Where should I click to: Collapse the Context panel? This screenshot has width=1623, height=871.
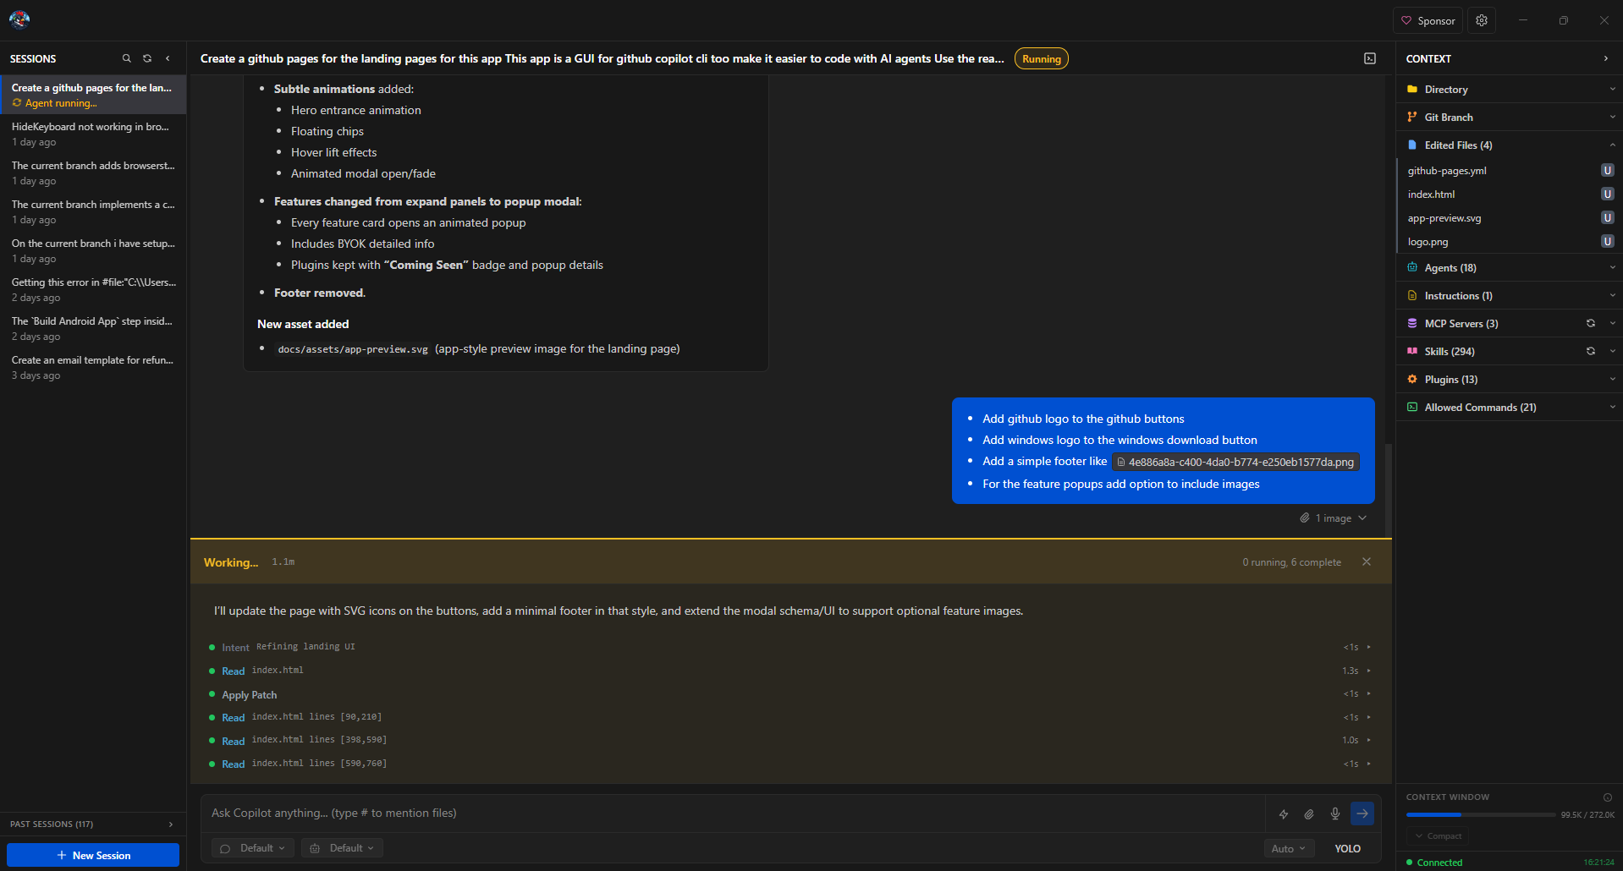pyautogui.click(x=1605, y=58)
